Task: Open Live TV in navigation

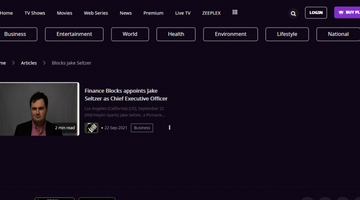Action: (183, 13)
